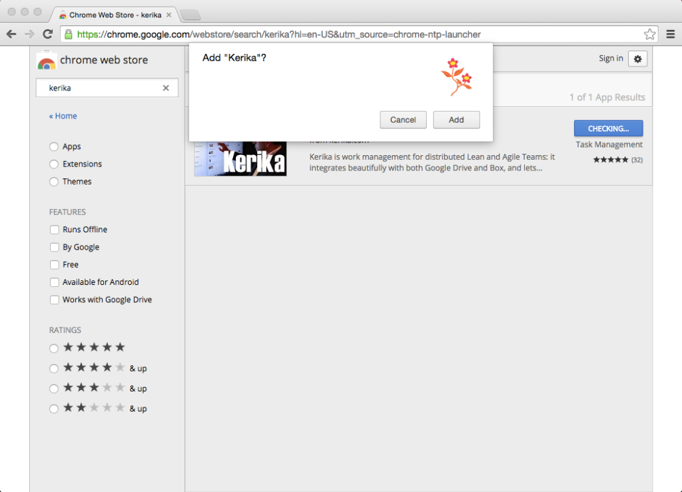This screenshot has width=682, height=492.
Task: Click the Sign in link
Action: 611,58
